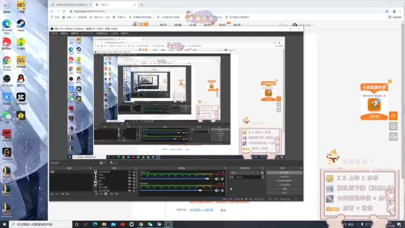Toggle visibility eye for 窗口采集 source
The width and height of the screenshot is (405, 228).
click(x=130, y=187)
